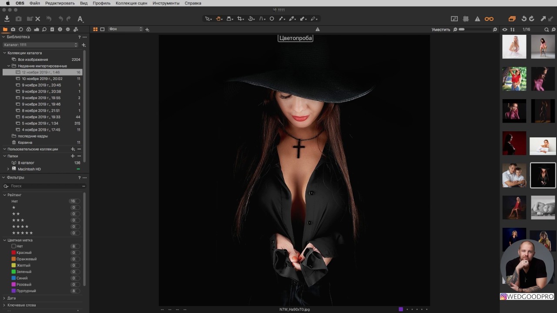Switch viewer to multi-view grid mode
Image resolution: width=557 pixels, height=313 pixels.
pyautogui.click(x=95, y=30)
